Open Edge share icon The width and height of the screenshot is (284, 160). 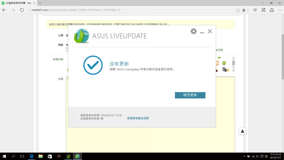(272, 10)
